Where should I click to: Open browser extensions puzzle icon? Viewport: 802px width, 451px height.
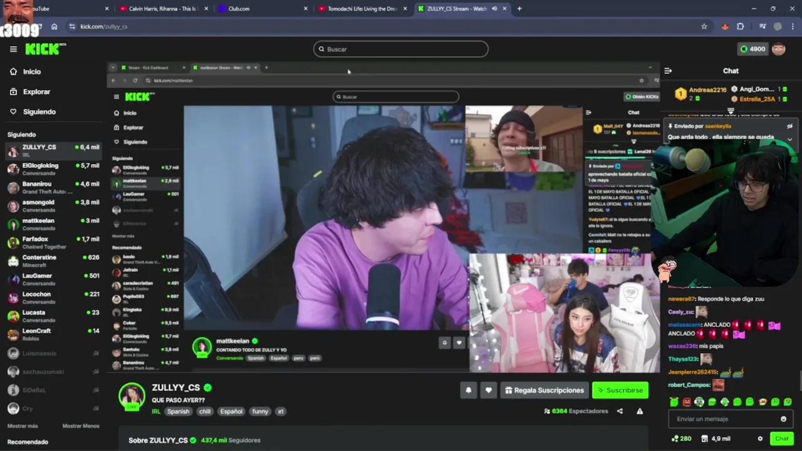tap(741, 26)
